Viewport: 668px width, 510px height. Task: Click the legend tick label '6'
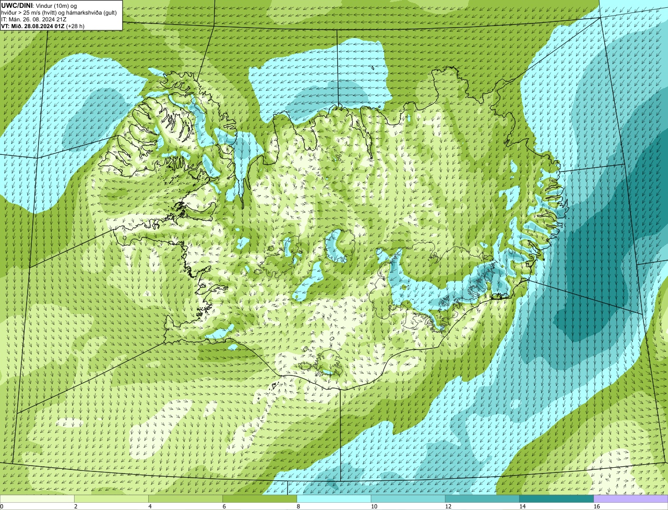(x=224, y=506)
